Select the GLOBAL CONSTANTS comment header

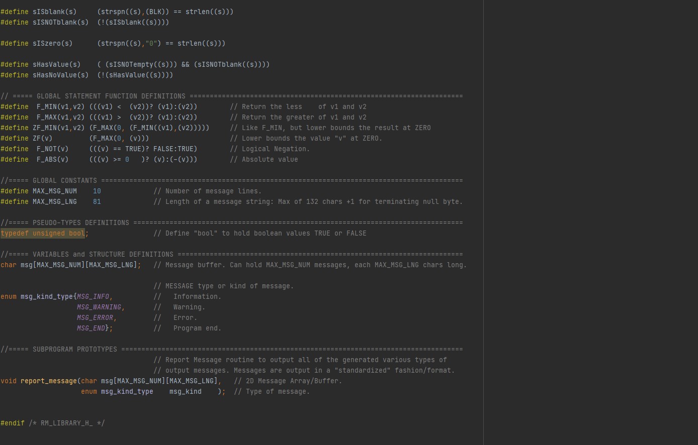[x=232, y=181]
